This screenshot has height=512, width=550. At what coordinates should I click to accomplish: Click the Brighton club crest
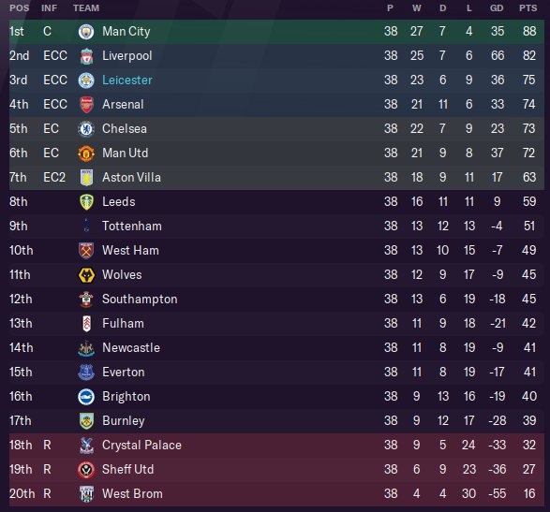point(86,397)
